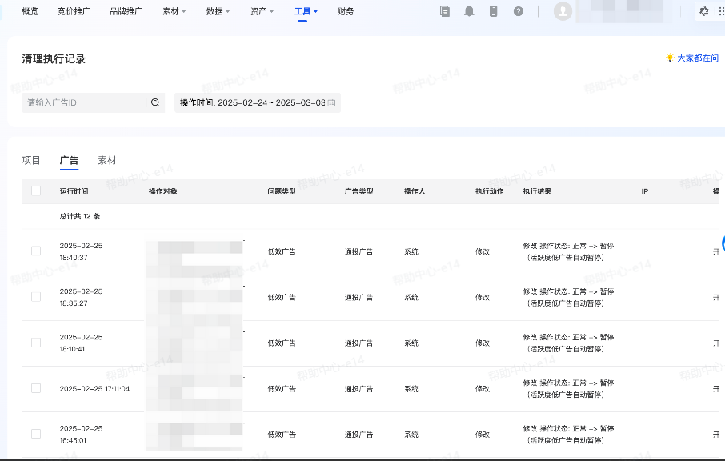This screenshot has height=461, width=725.
Task: Click the 操作人 column header
Action: 415,191
